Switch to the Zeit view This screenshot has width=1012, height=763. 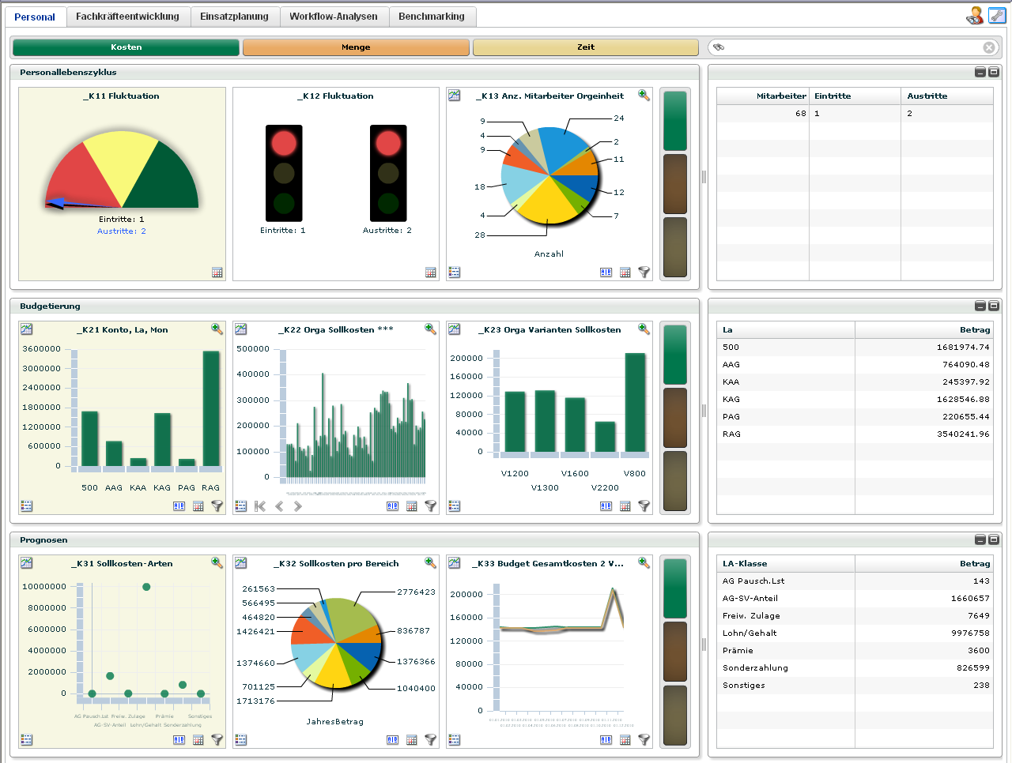click(585, 47)
